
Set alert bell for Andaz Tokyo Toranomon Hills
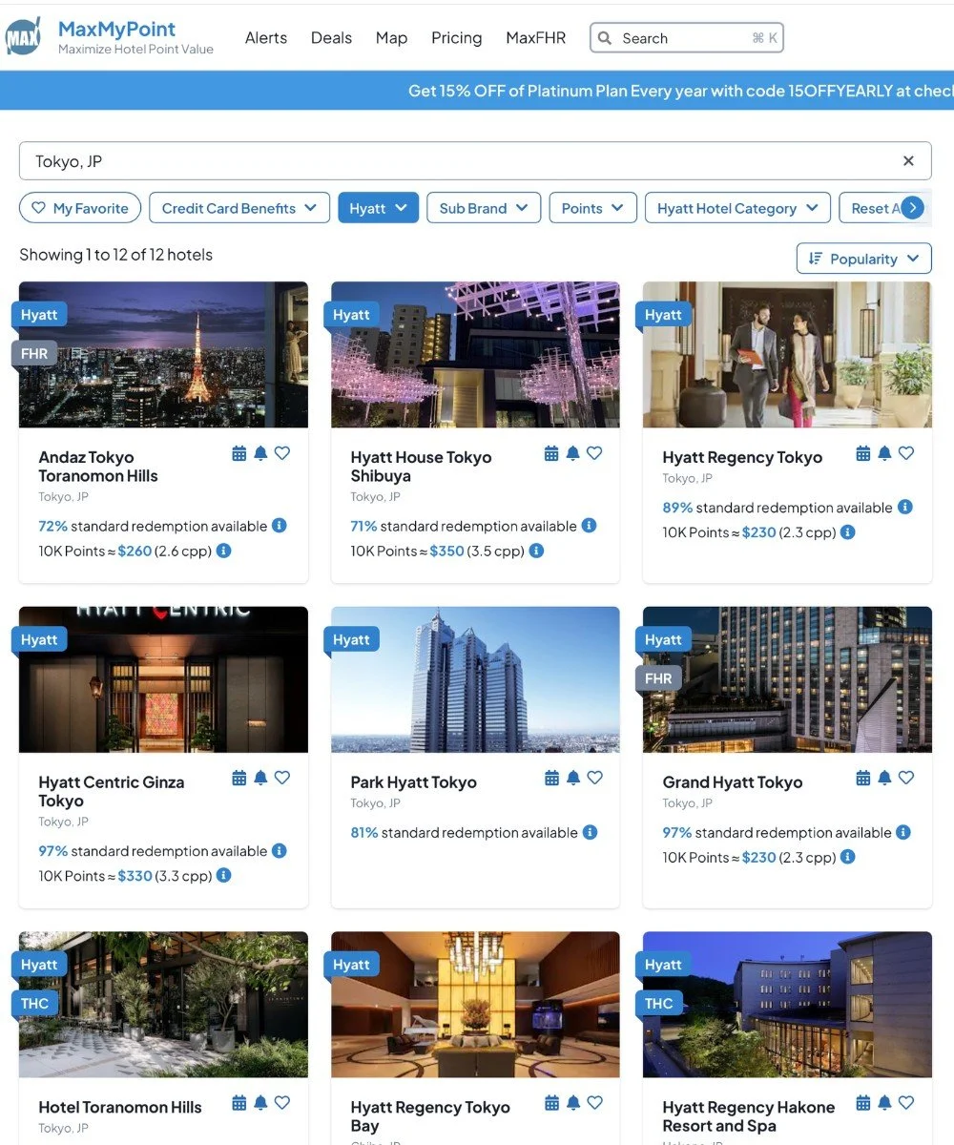[260, 453]
